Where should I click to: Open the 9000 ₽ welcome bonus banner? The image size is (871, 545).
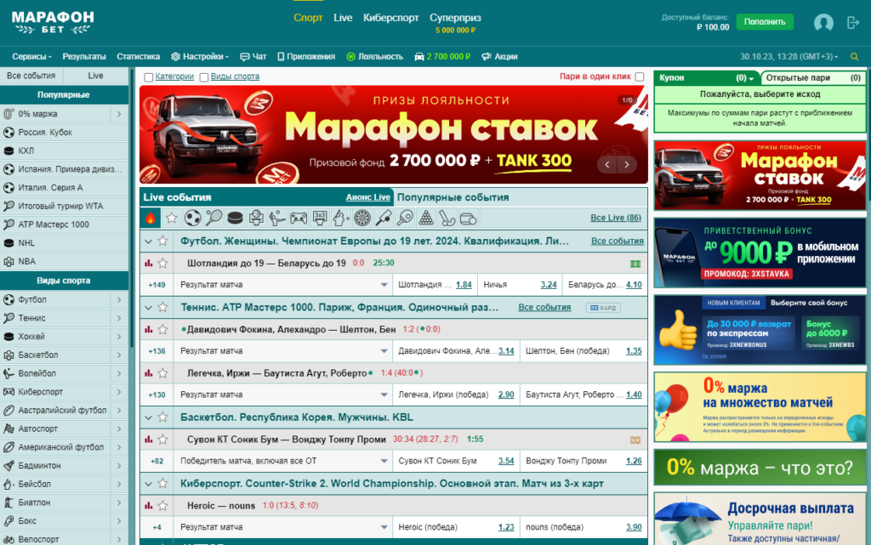point(760,253)
